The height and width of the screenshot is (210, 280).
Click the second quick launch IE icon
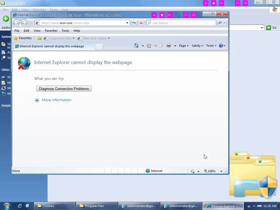28,206
